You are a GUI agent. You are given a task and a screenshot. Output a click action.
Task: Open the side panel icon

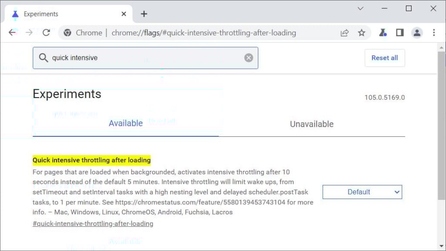point(400,32)
